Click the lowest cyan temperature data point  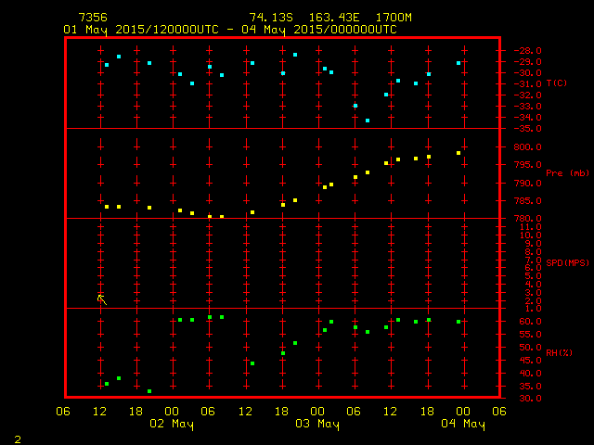point(368,121)
